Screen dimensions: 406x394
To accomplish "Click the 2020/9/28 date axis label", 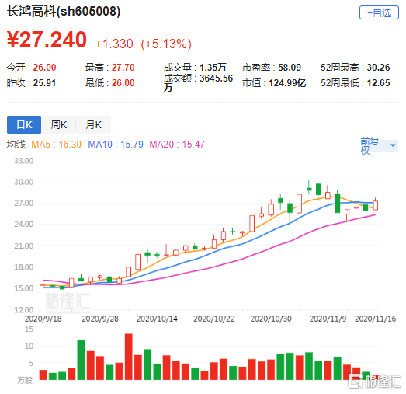I will tap(100, 319).
